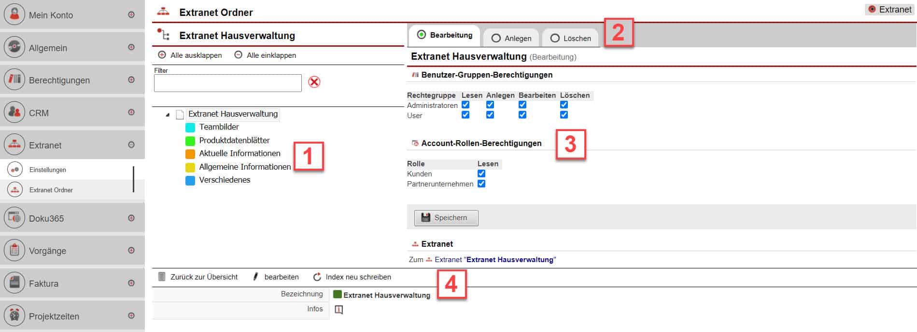Click the red clear filter icon

click(x=314, y=82)
